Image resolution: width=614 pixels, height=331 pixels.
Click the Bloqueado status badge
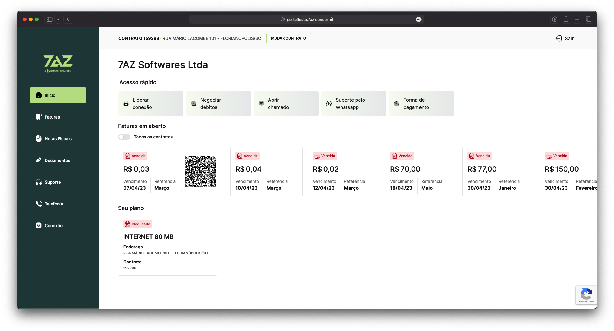(x=137, y=224)
